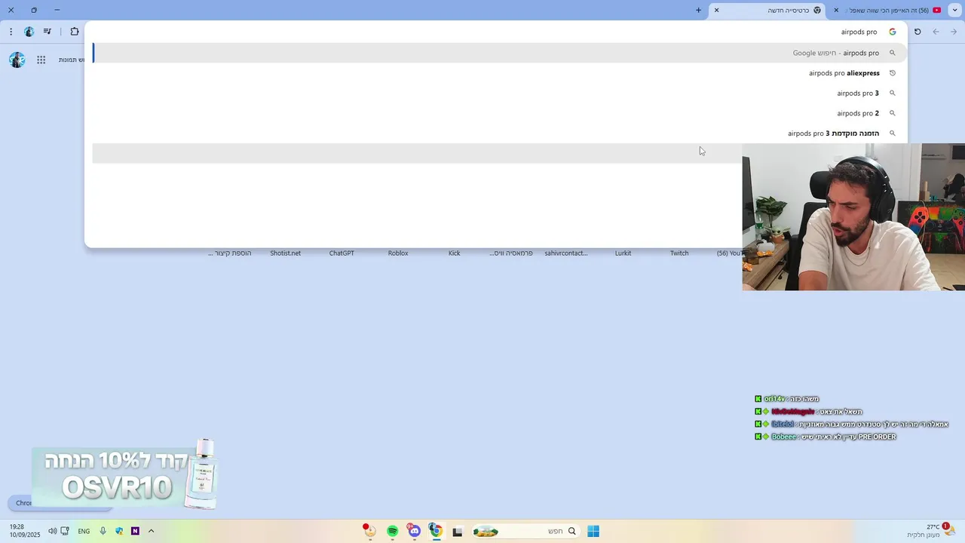Switch ENG language indicator in tray
The image size is (965, 543).
click(84, 531)
